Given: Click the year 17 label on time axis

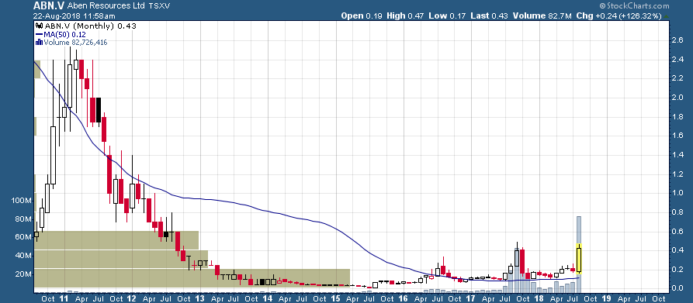Looking at the screenshot, I should [470, 298].
